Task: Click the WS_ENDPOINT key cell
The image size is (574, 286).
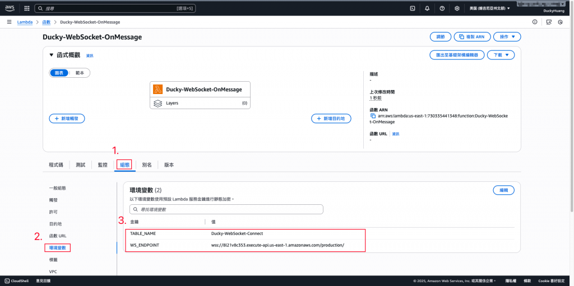Action: 145,245
